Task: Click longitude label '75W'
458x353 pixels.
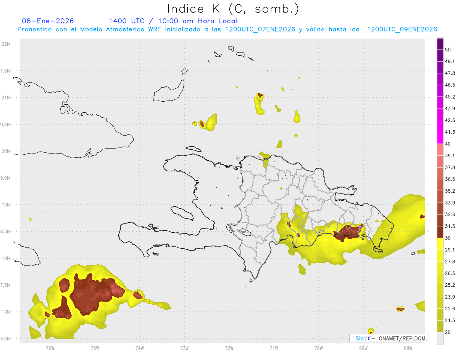Action: pos(95,348)
